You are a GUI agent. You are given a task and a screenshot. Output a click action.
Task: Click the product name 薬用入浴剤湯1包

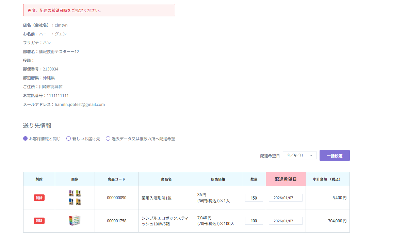pyautogui.click(x=157, y=198)
